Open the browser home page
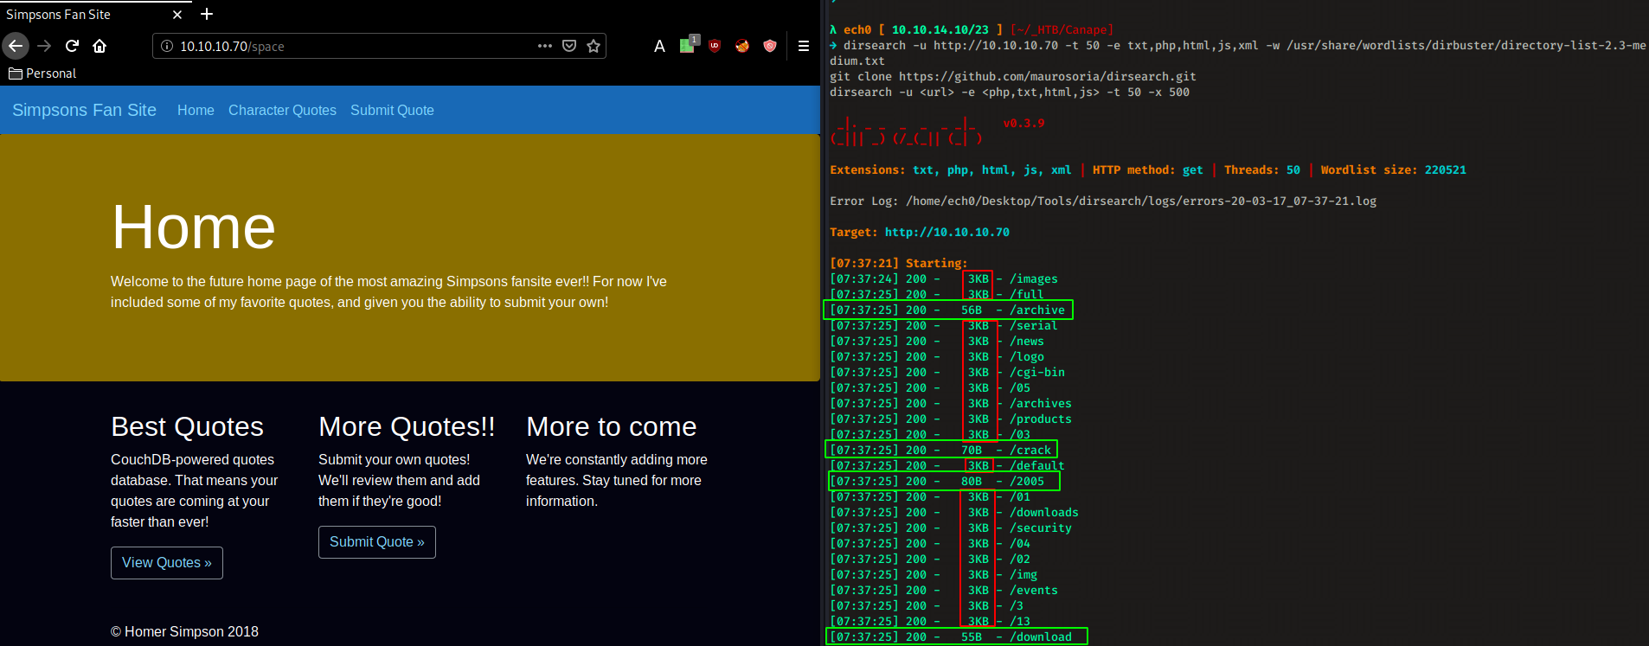Screen dimensions: 1649x646 click(x=99, y=46)
